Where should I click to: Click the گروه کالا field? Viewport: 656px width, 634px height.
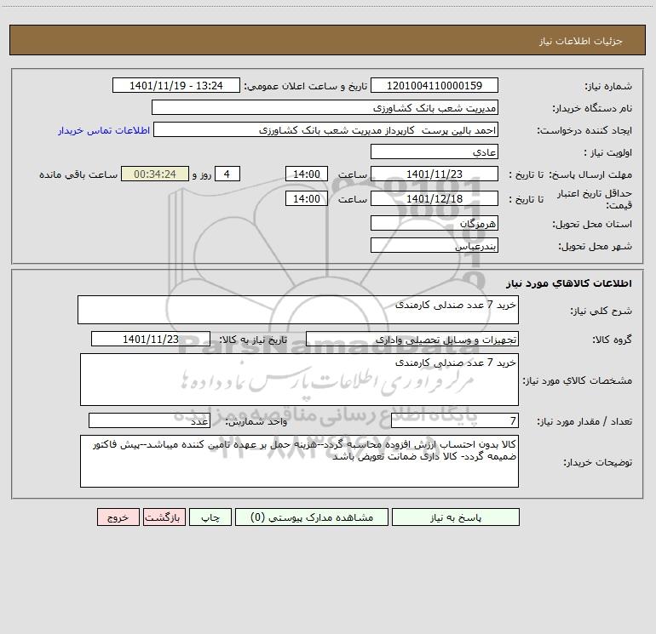412,339
